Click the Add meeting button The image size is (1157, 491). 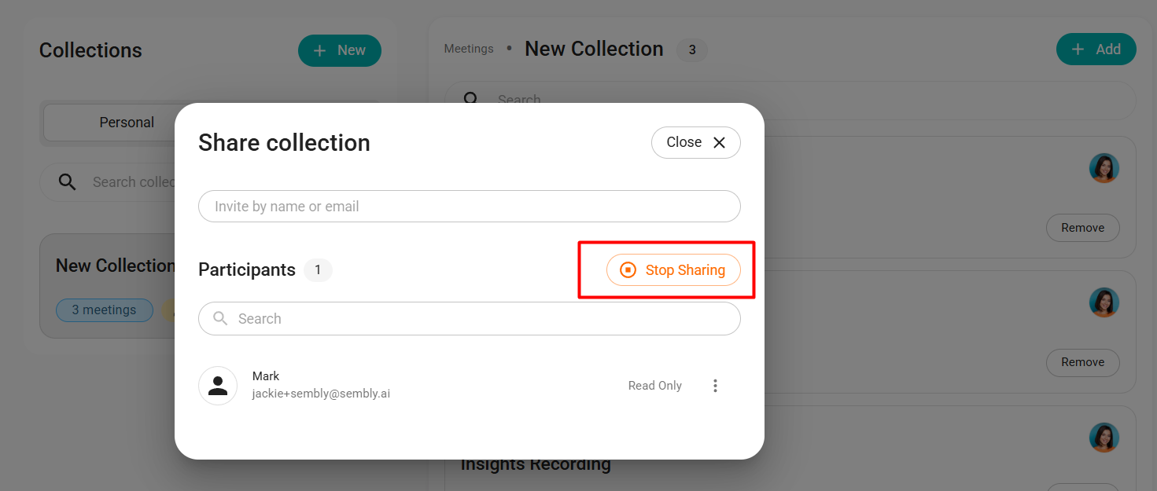[1096, 49]
